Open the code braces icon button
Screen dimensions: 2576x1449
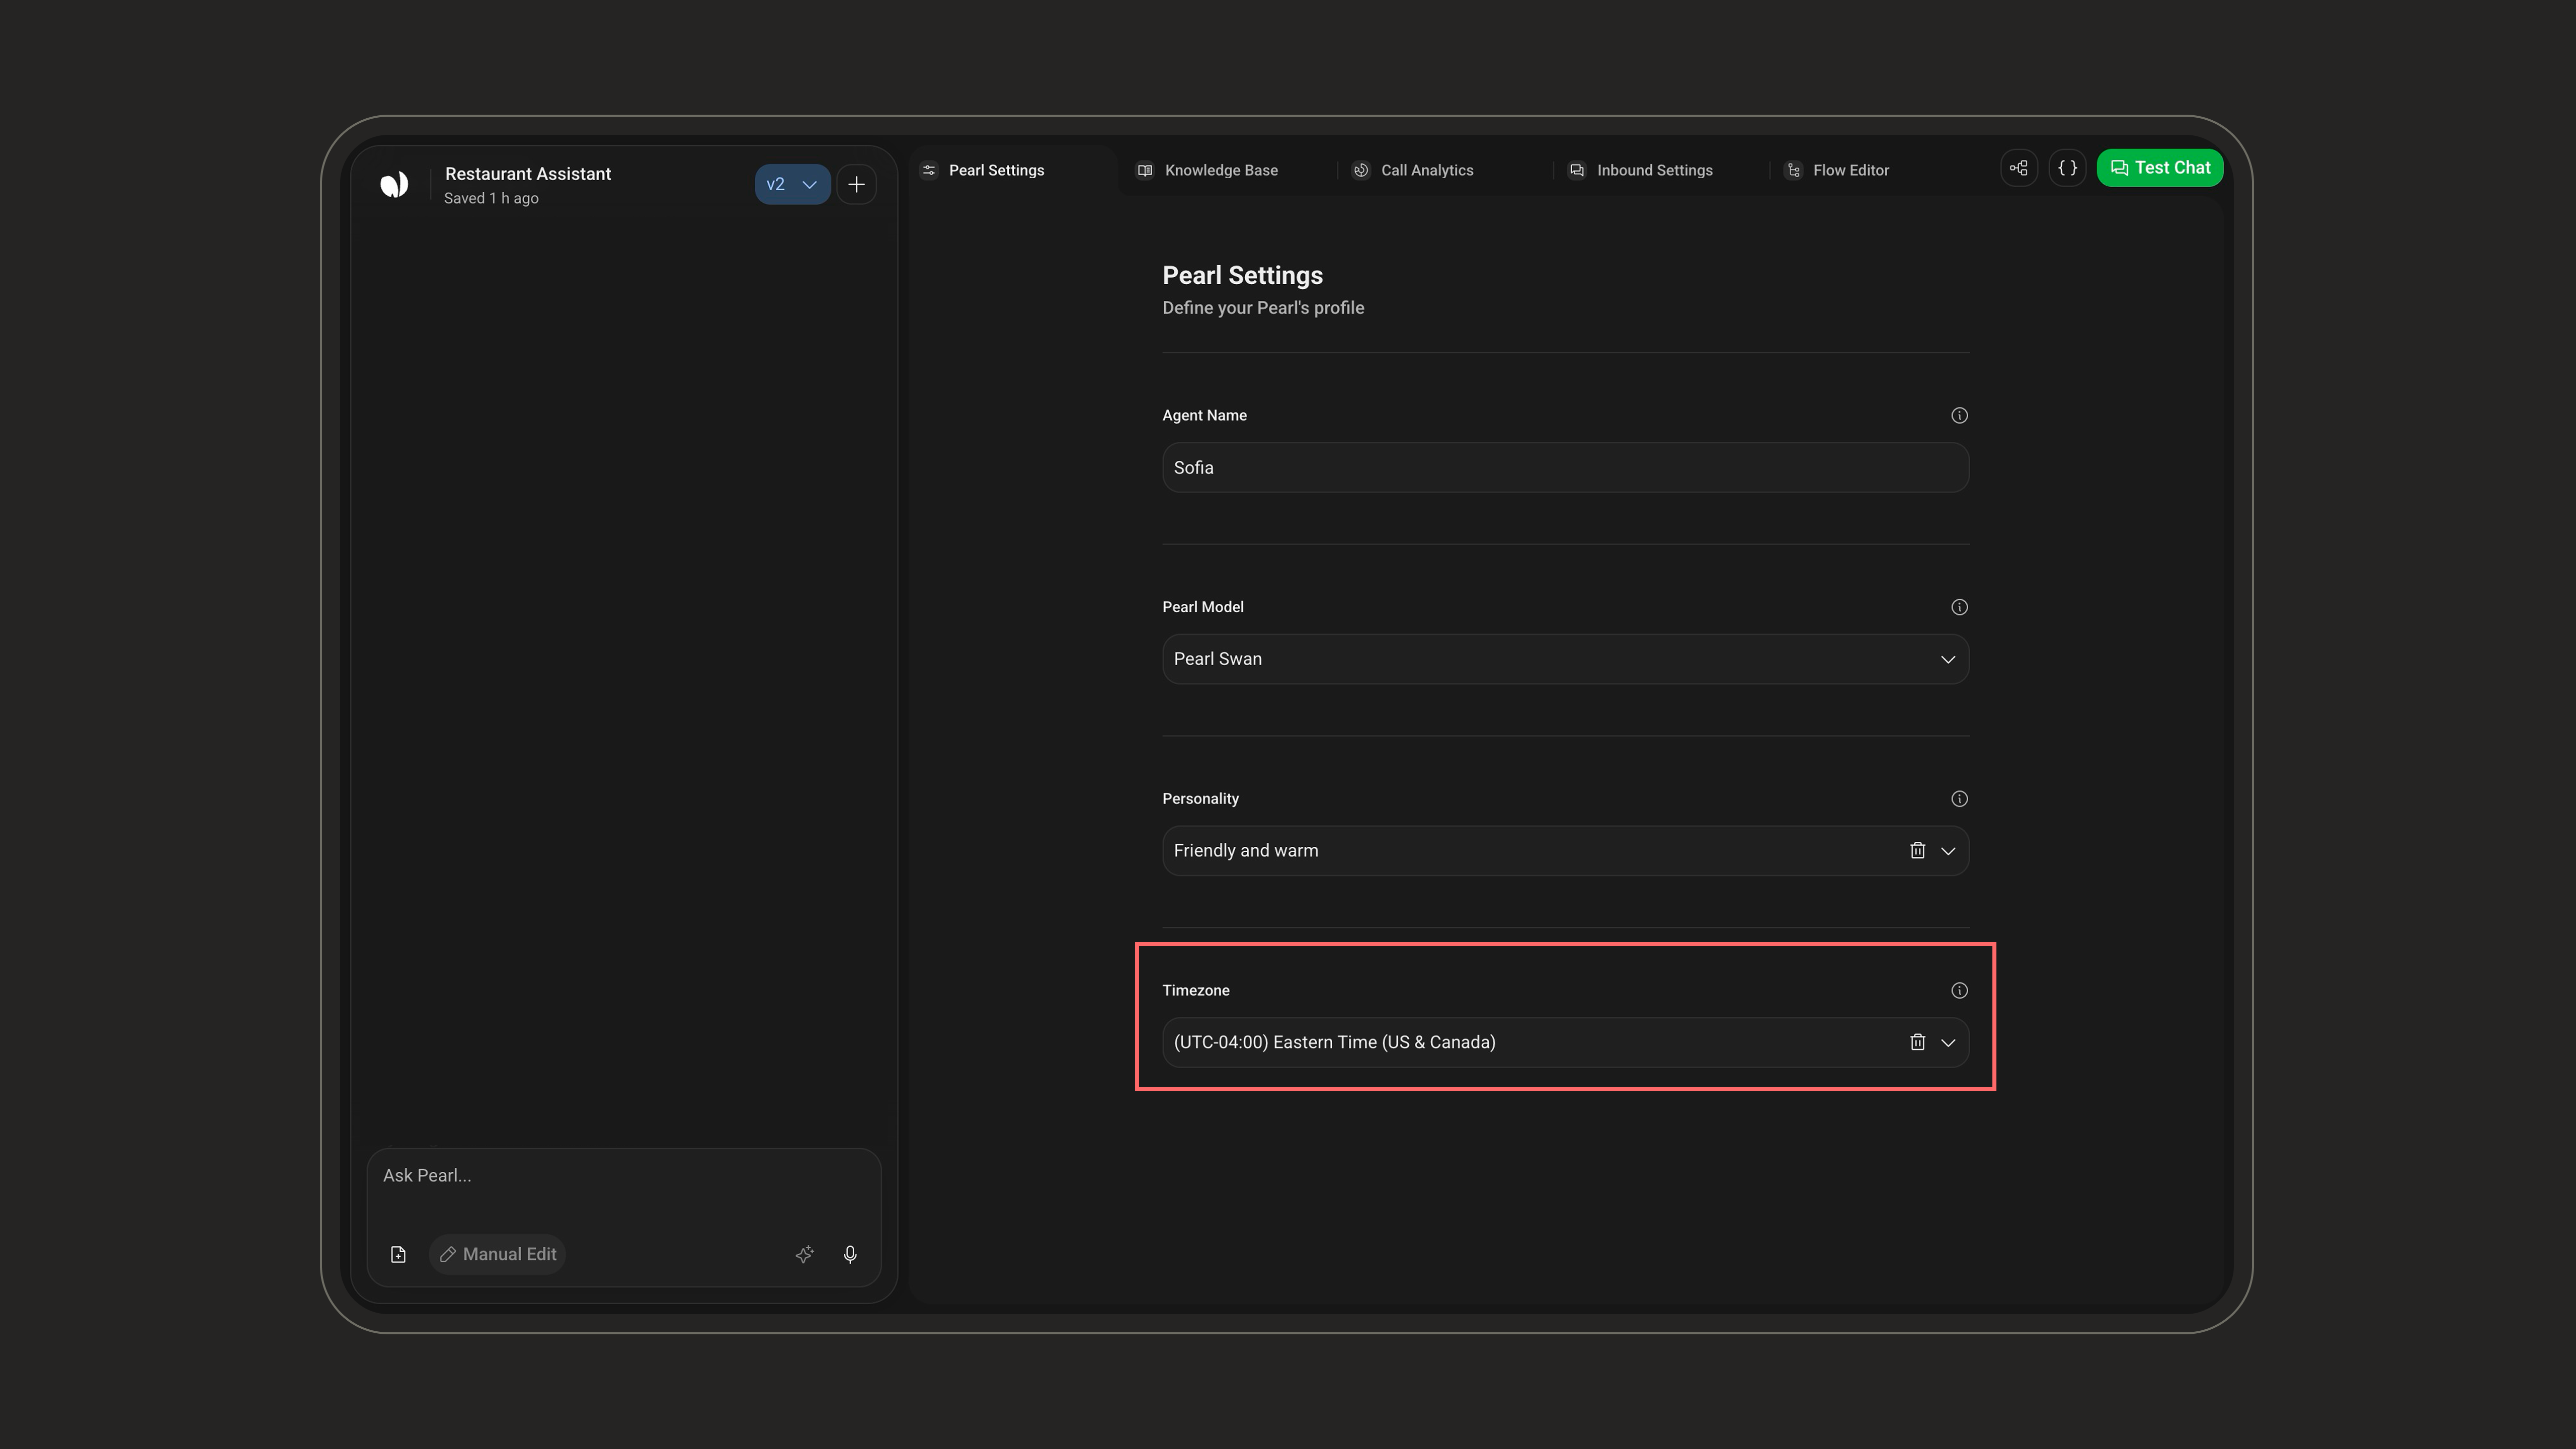pos(2067,168)
